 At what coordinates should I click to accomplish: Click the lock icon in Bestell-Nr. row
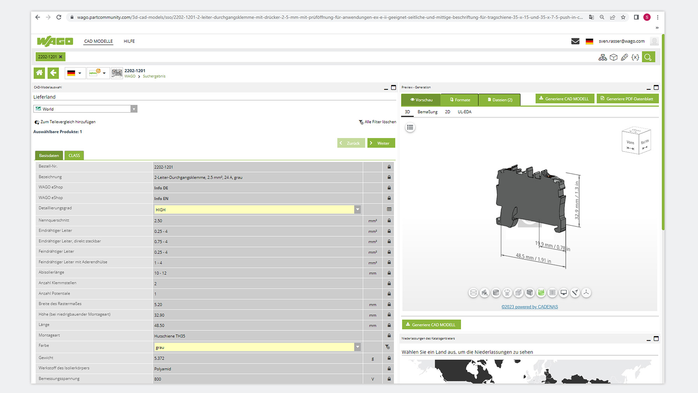[x=389, y=167]
